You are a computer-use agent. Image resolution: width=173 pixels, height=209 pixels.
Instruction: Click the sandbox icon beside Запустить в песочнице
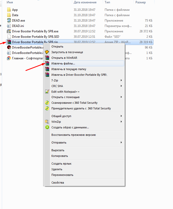click(47, 52)
